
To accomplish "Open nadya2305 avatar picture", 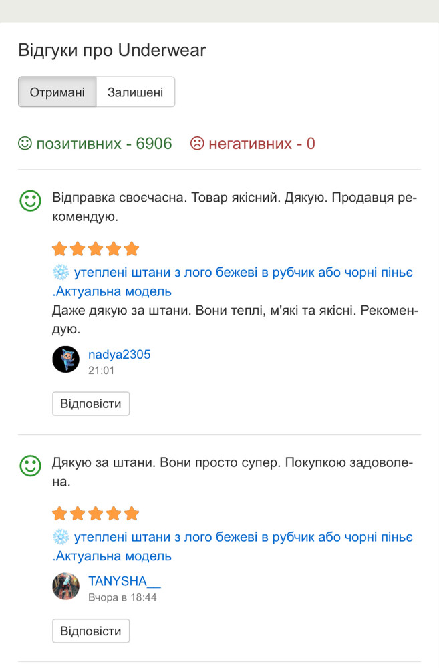I will pos(66,359).
